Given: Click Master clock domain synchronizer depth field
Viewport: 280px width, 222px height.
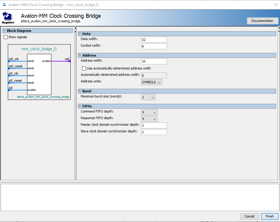Looking at the screenshot, I should 154,125.
